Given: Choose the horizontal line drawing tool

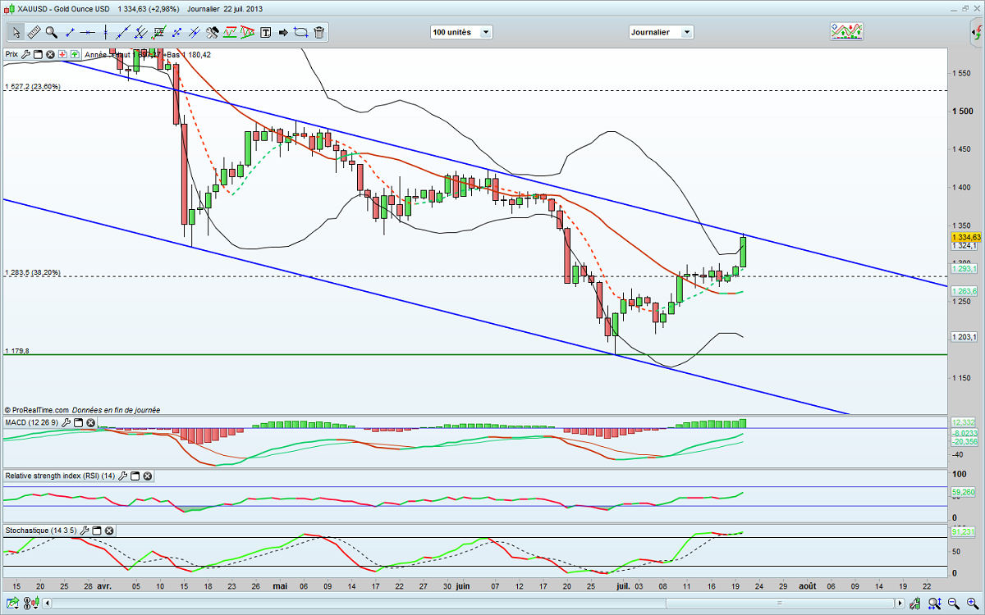Looking at the screenshot, I should point(88,32).
